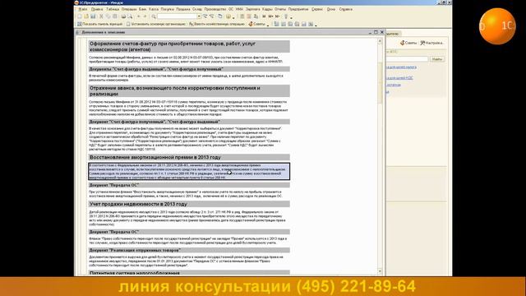Open the Предприятие menu
This screenshot has height=296, width=526.
click(x=298, y=9)
